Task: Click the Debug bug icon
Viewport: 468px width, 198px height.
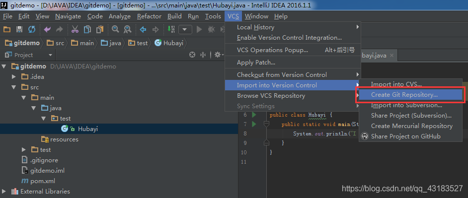Action: 211,29
